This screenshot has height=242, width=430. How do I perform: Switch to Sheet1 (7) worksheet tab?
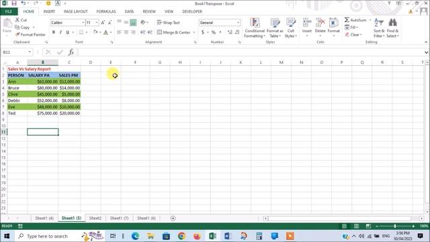[x=119, y=218]
